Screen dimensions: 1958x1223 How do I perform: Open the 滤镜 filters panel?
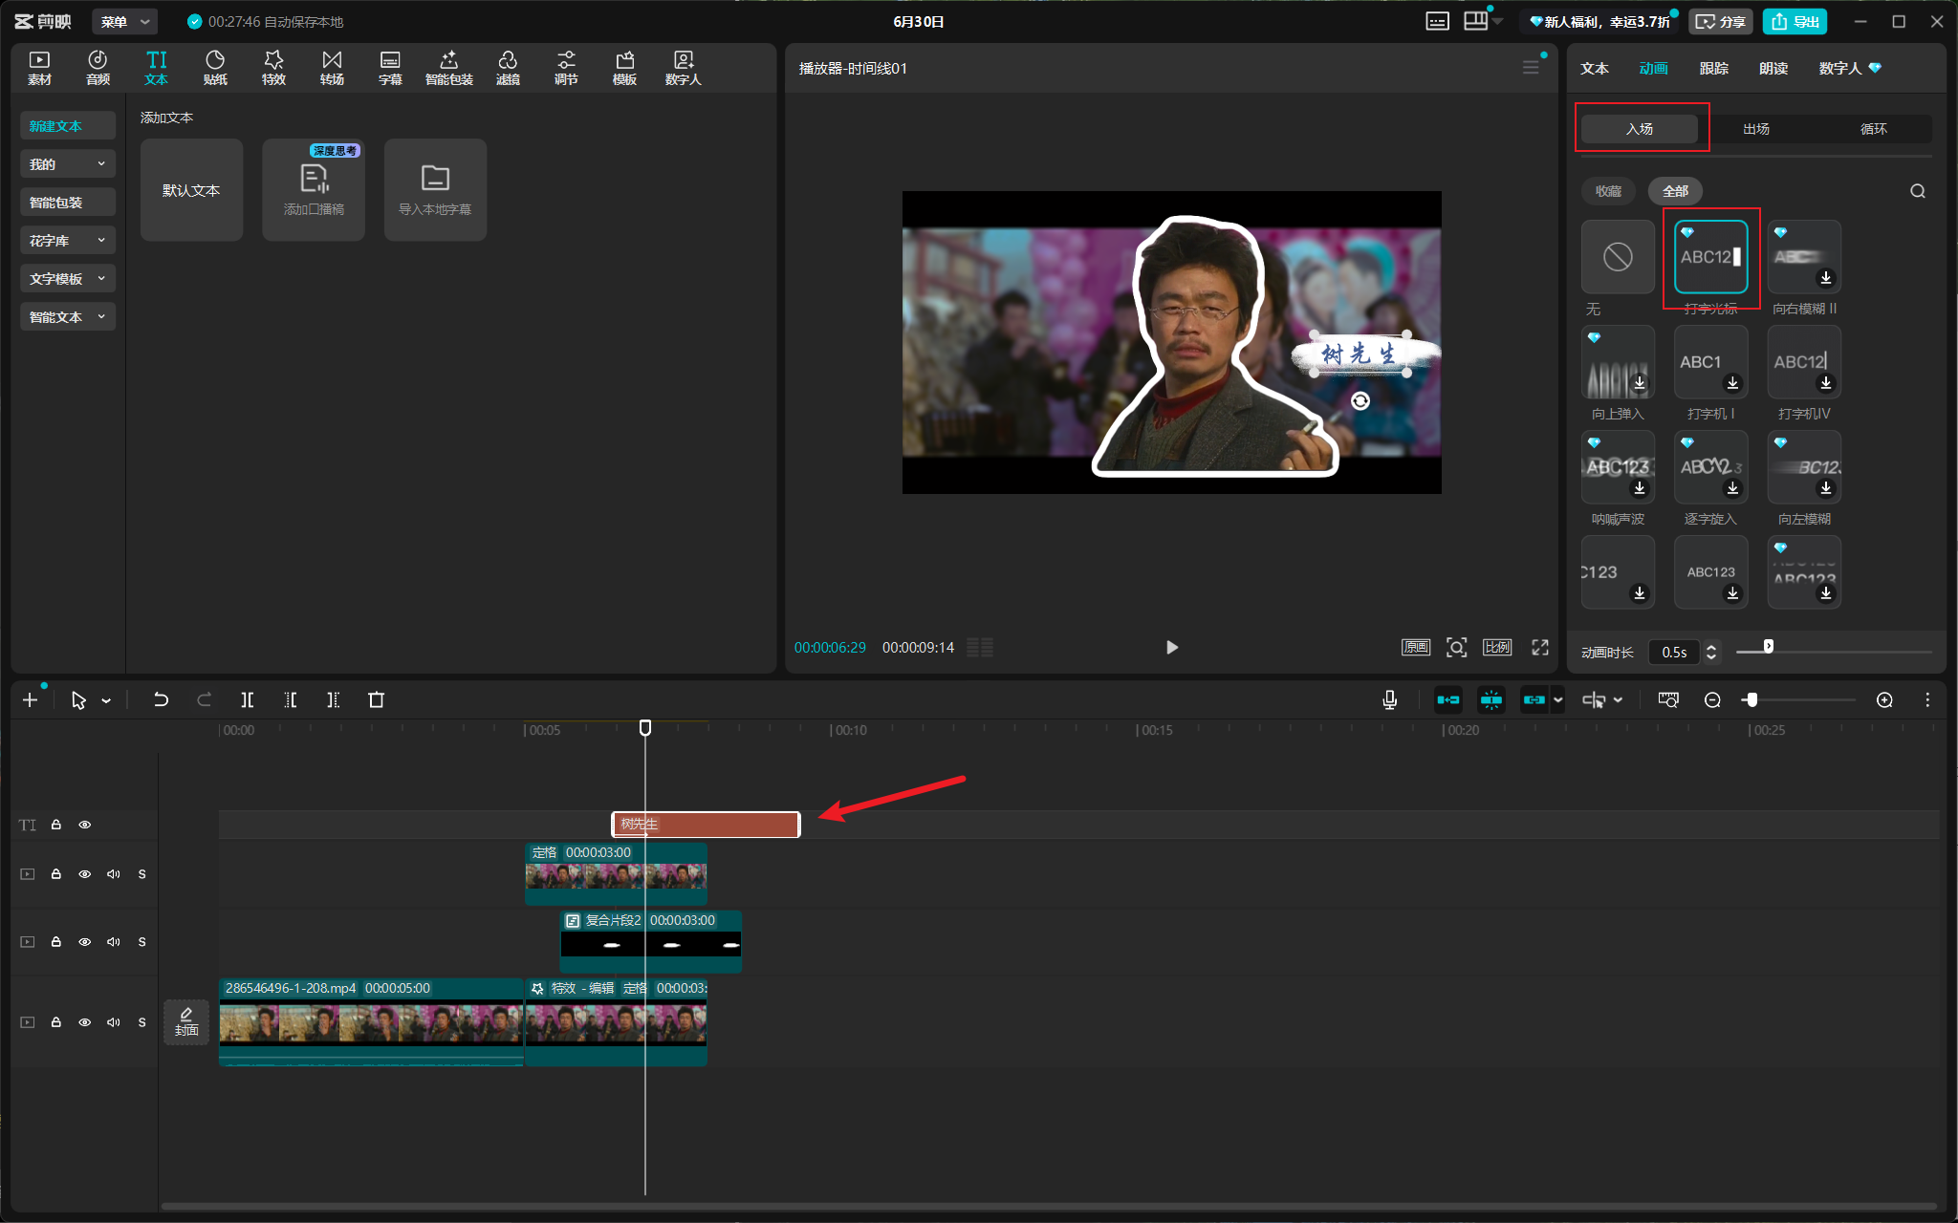pyautogui.click(x=508, y=68)
